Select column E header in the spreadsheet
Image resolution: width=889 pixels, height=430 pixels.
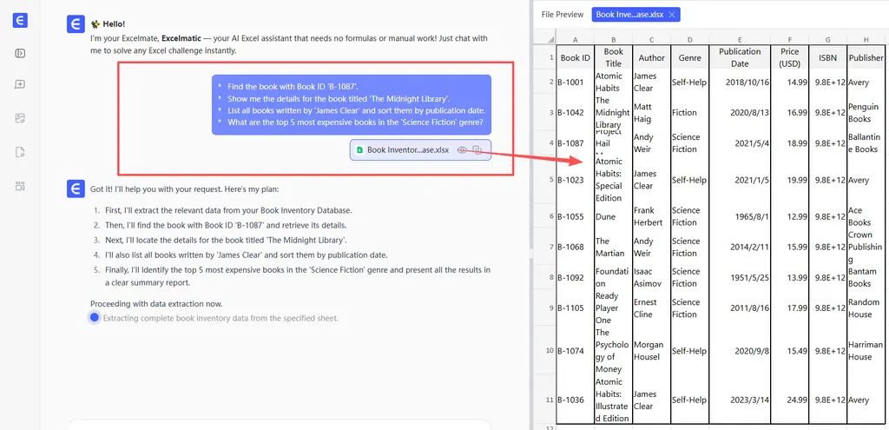point(739,39)
